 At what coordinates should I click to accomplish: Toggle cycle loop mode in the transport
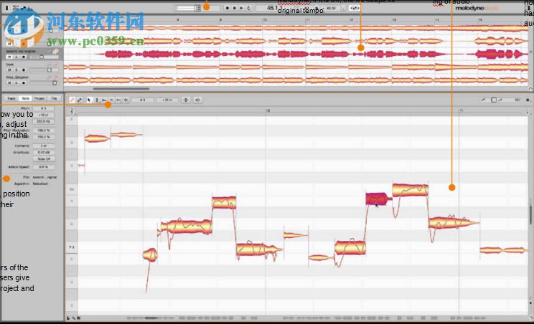(248, 8)
